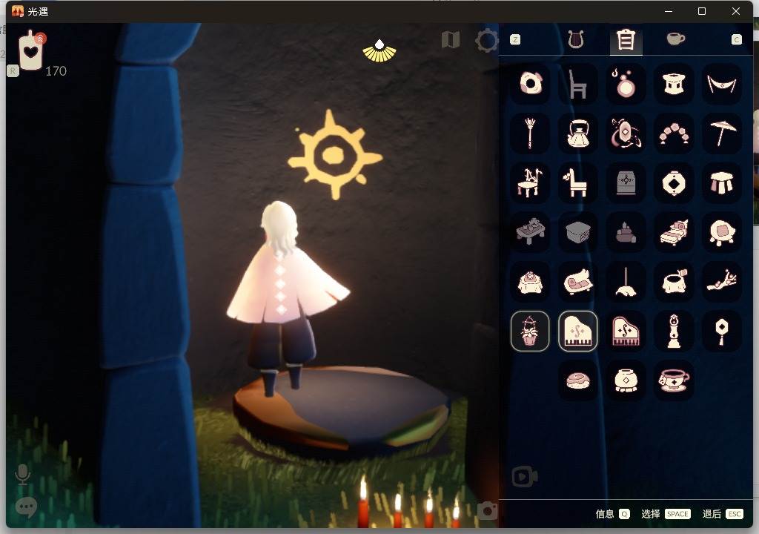Select the teacup prop item
This screenshot has width=759, height=534.
675,380
